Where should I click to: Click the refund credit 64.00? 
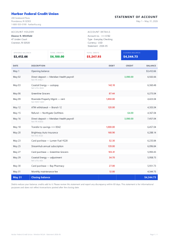coord(131,113)
